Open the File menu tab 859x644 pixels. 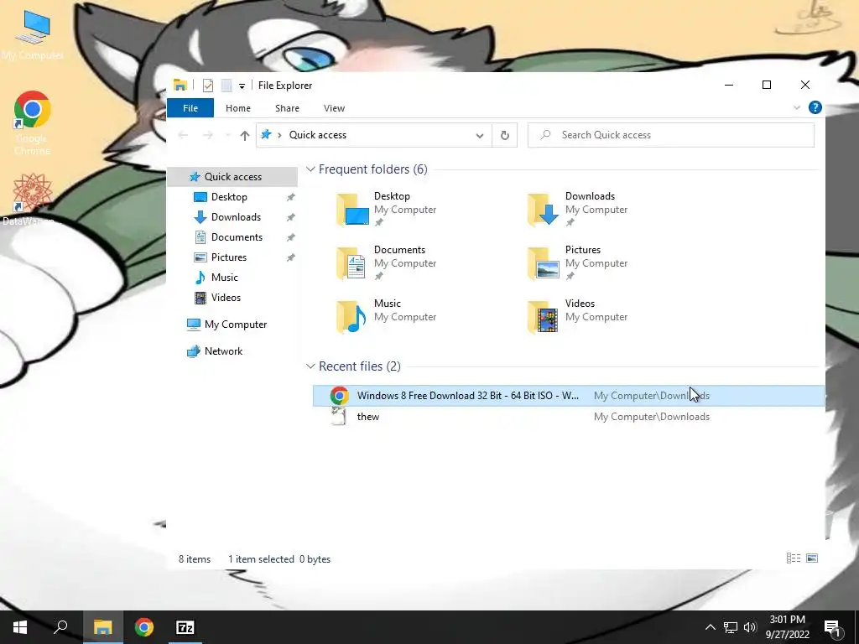(x=190, y=108)
